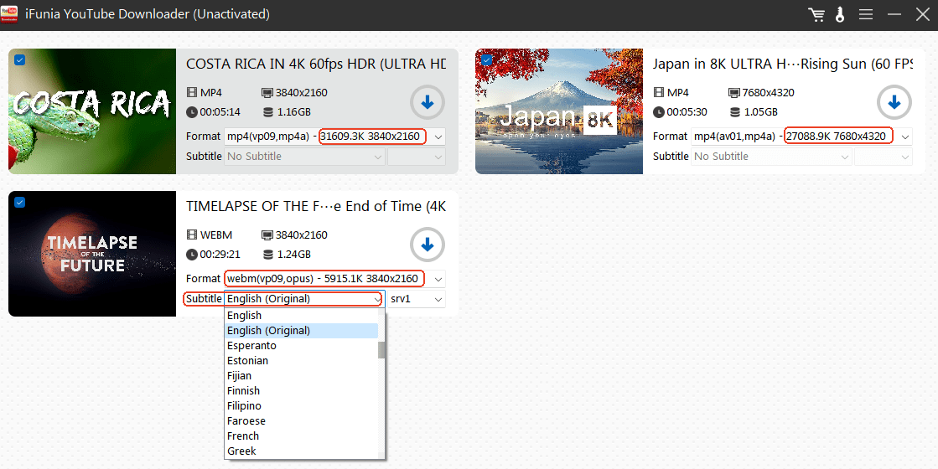Expand the Timelapse webm format dropdown
Screen dimensions: 938x469
point(438,279)
